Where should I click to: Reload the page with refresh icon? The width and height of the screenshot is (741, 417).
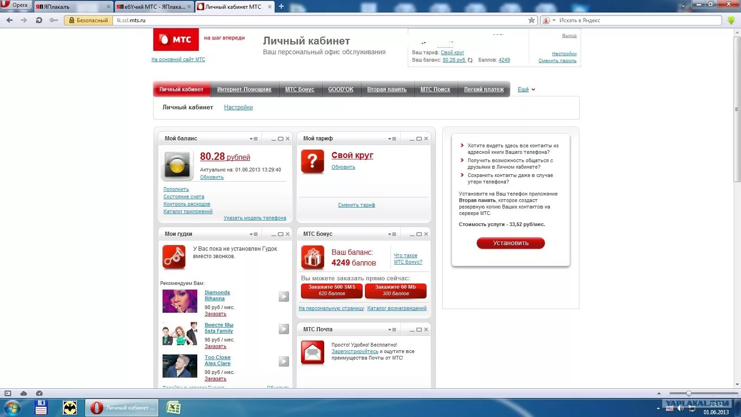(x=39, y=20)
